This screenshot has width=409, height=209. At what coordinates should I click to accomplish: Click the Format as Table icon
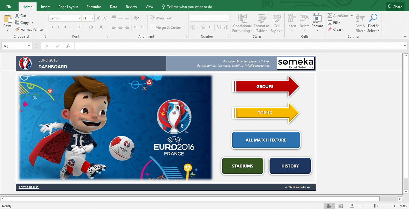point(262,18)
